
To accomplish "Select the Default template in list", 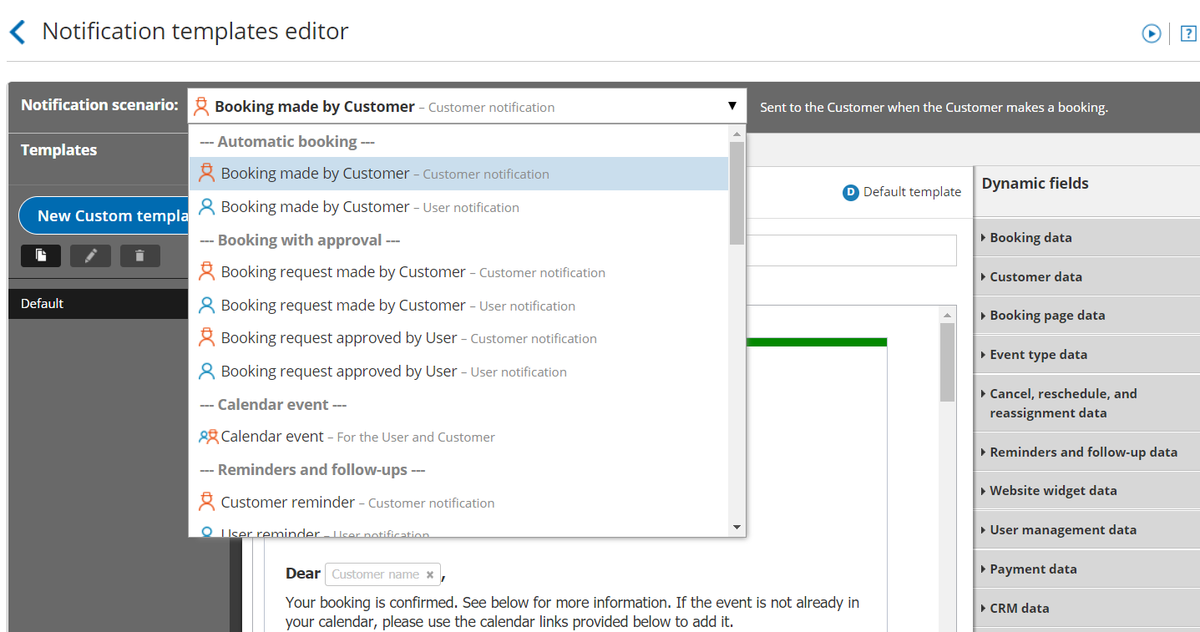I will point(98,304).
